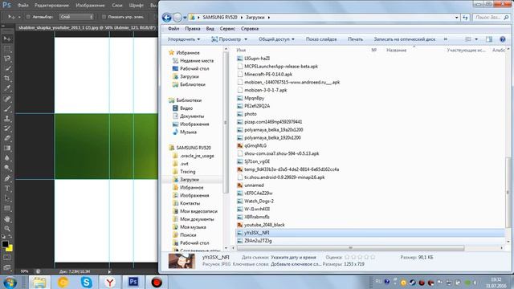Screen dimensions: 514x289
Task: Click the yYs3SX_NFI preview thumbnail
Action: pyautogui.click(x=182, y=261)
